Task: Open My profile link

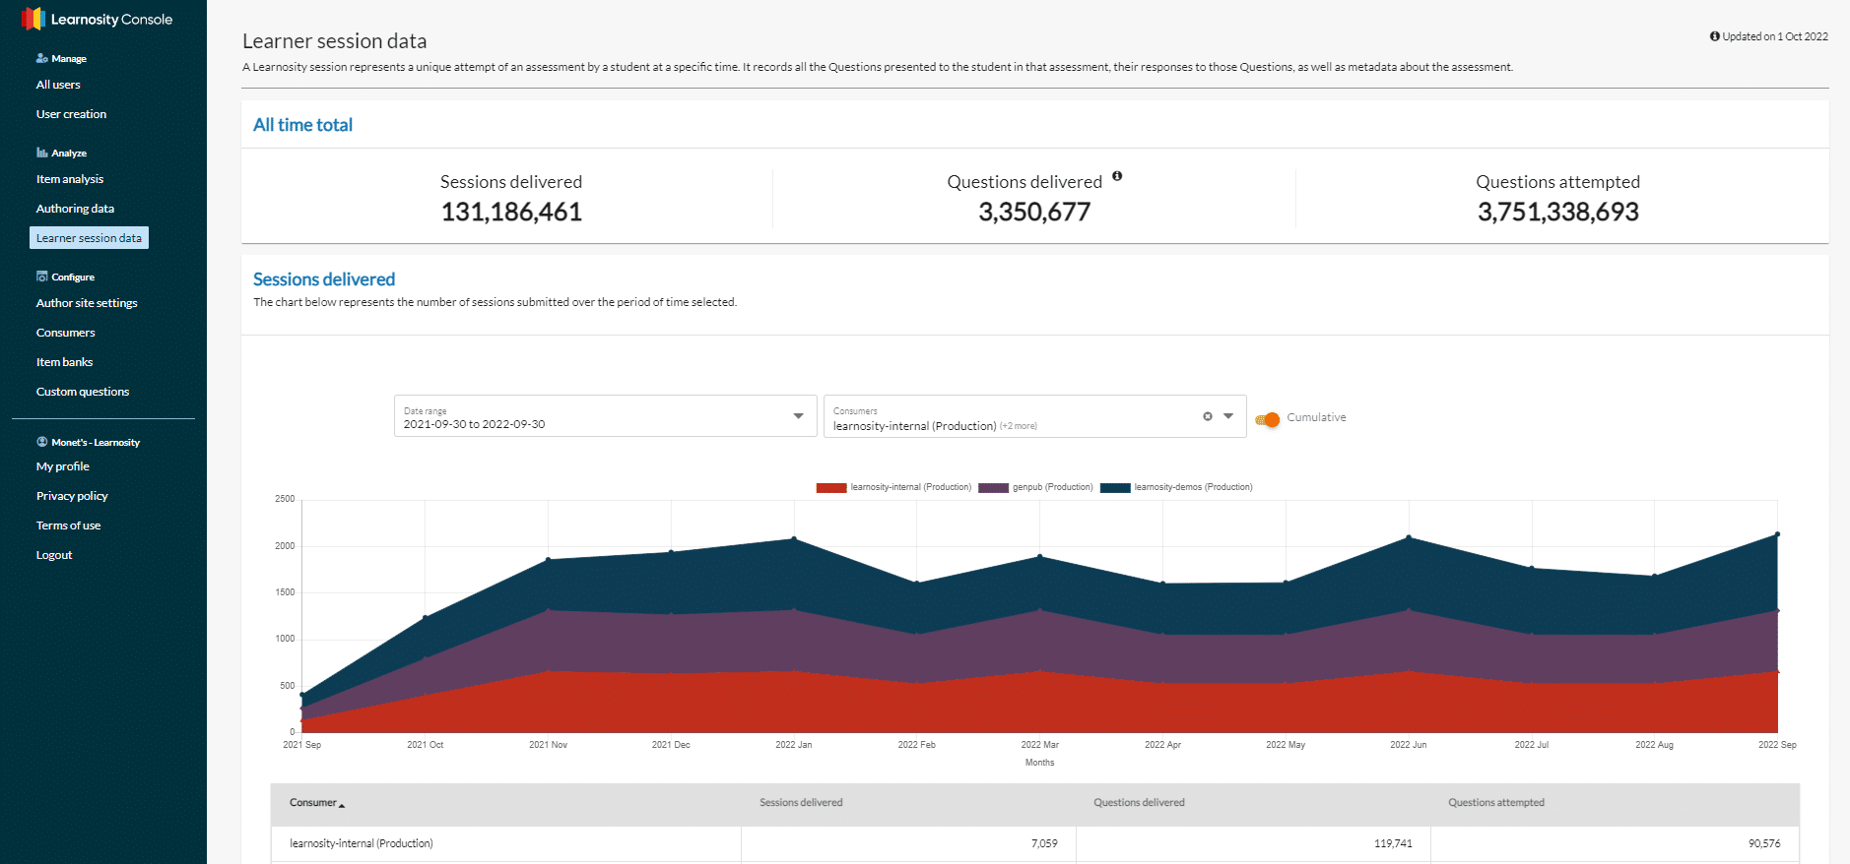Action: [62, 466]
